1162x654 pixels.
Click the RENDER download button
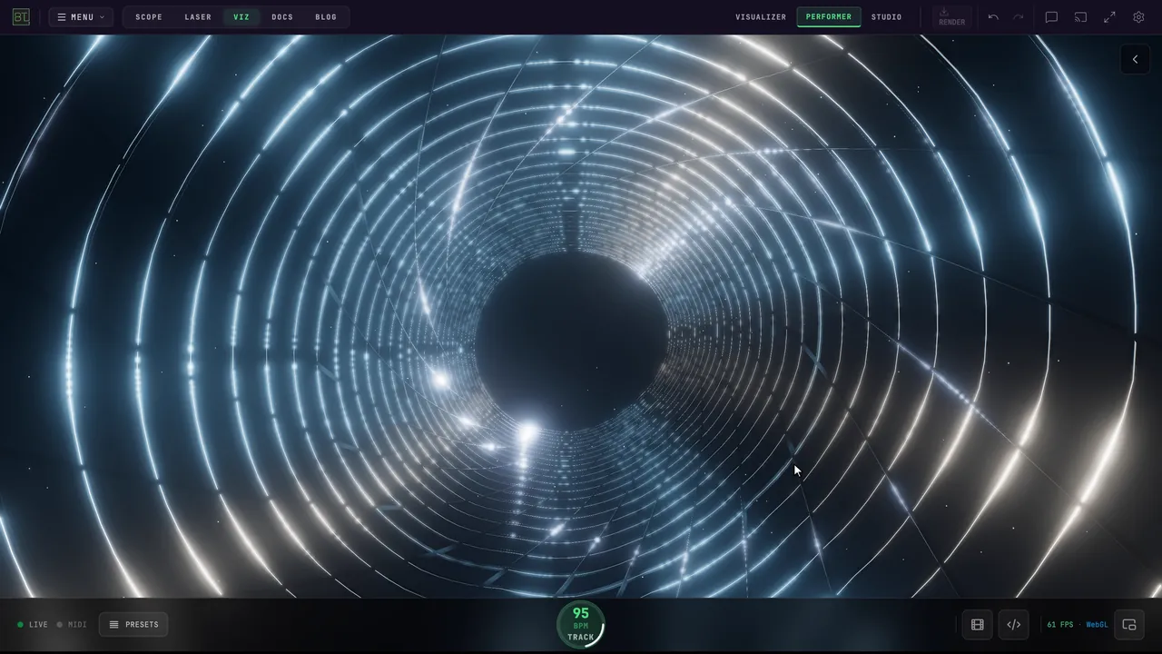951,17
